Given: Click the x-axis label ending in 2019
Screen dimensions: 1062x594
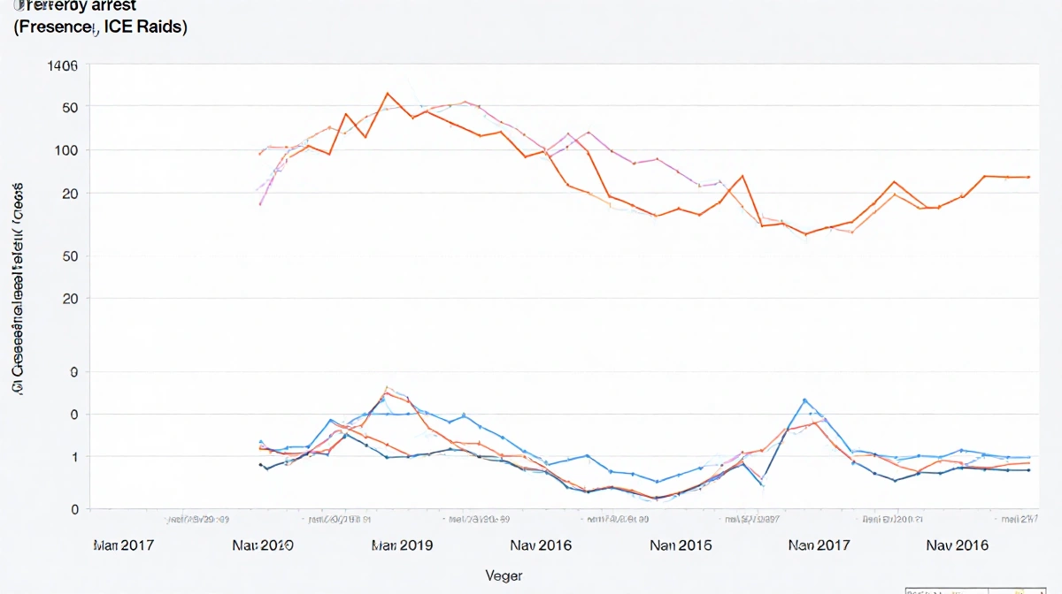Looking at the screenshot, I should tap(403, 545).
